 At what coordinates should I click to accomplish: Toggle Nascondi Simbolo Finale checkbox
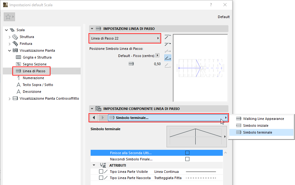pos(187,159)
